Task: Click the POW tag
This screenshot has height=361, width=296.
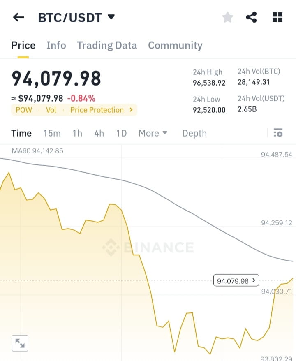Action: [x=23, y=110]
